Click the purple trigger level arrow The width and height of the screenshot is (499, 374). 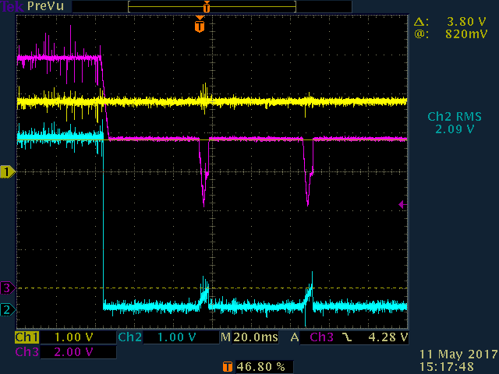(402, 204)
